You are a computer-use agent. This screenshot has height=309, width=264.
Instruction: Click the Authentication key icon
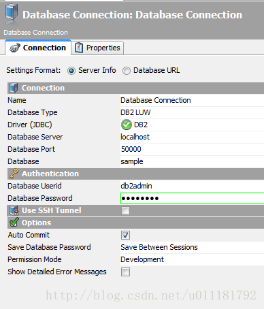(x=14, y=174)
